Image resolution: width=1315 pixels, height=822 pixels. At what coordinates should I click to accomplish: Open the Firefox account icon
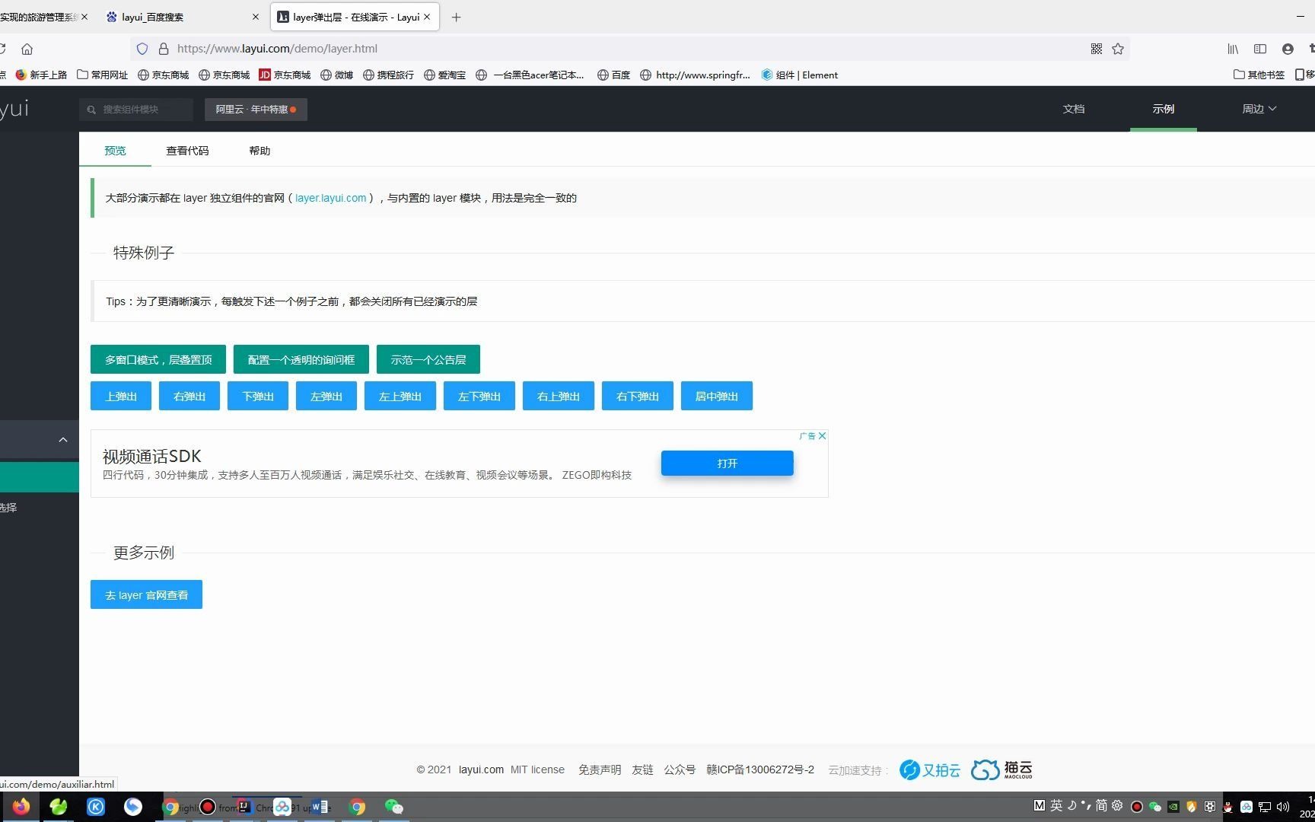(x=1288, y=49)
